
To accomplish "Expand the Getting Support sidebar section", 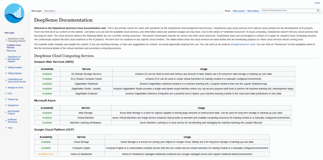I will [x=6, y=67].
